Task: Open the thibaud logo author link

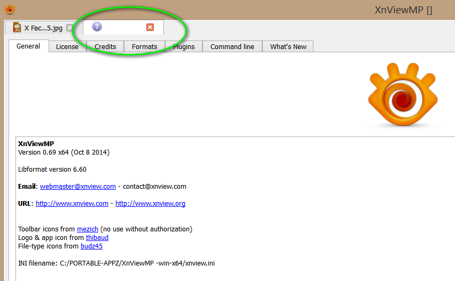Action: (97, 238)
